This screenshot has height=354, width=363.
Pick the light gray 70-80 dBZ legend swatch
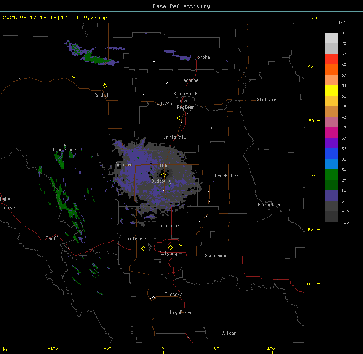331,38
